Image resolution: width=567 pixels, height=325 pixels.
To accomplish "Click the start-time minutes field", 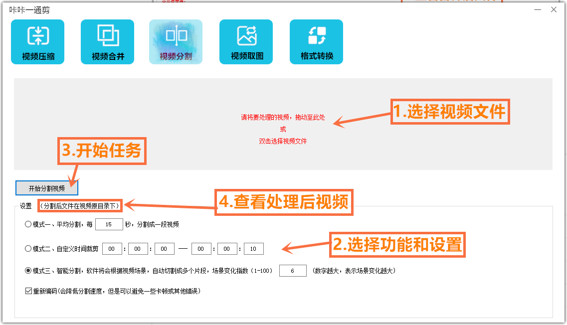I will [x=138, y=248].
